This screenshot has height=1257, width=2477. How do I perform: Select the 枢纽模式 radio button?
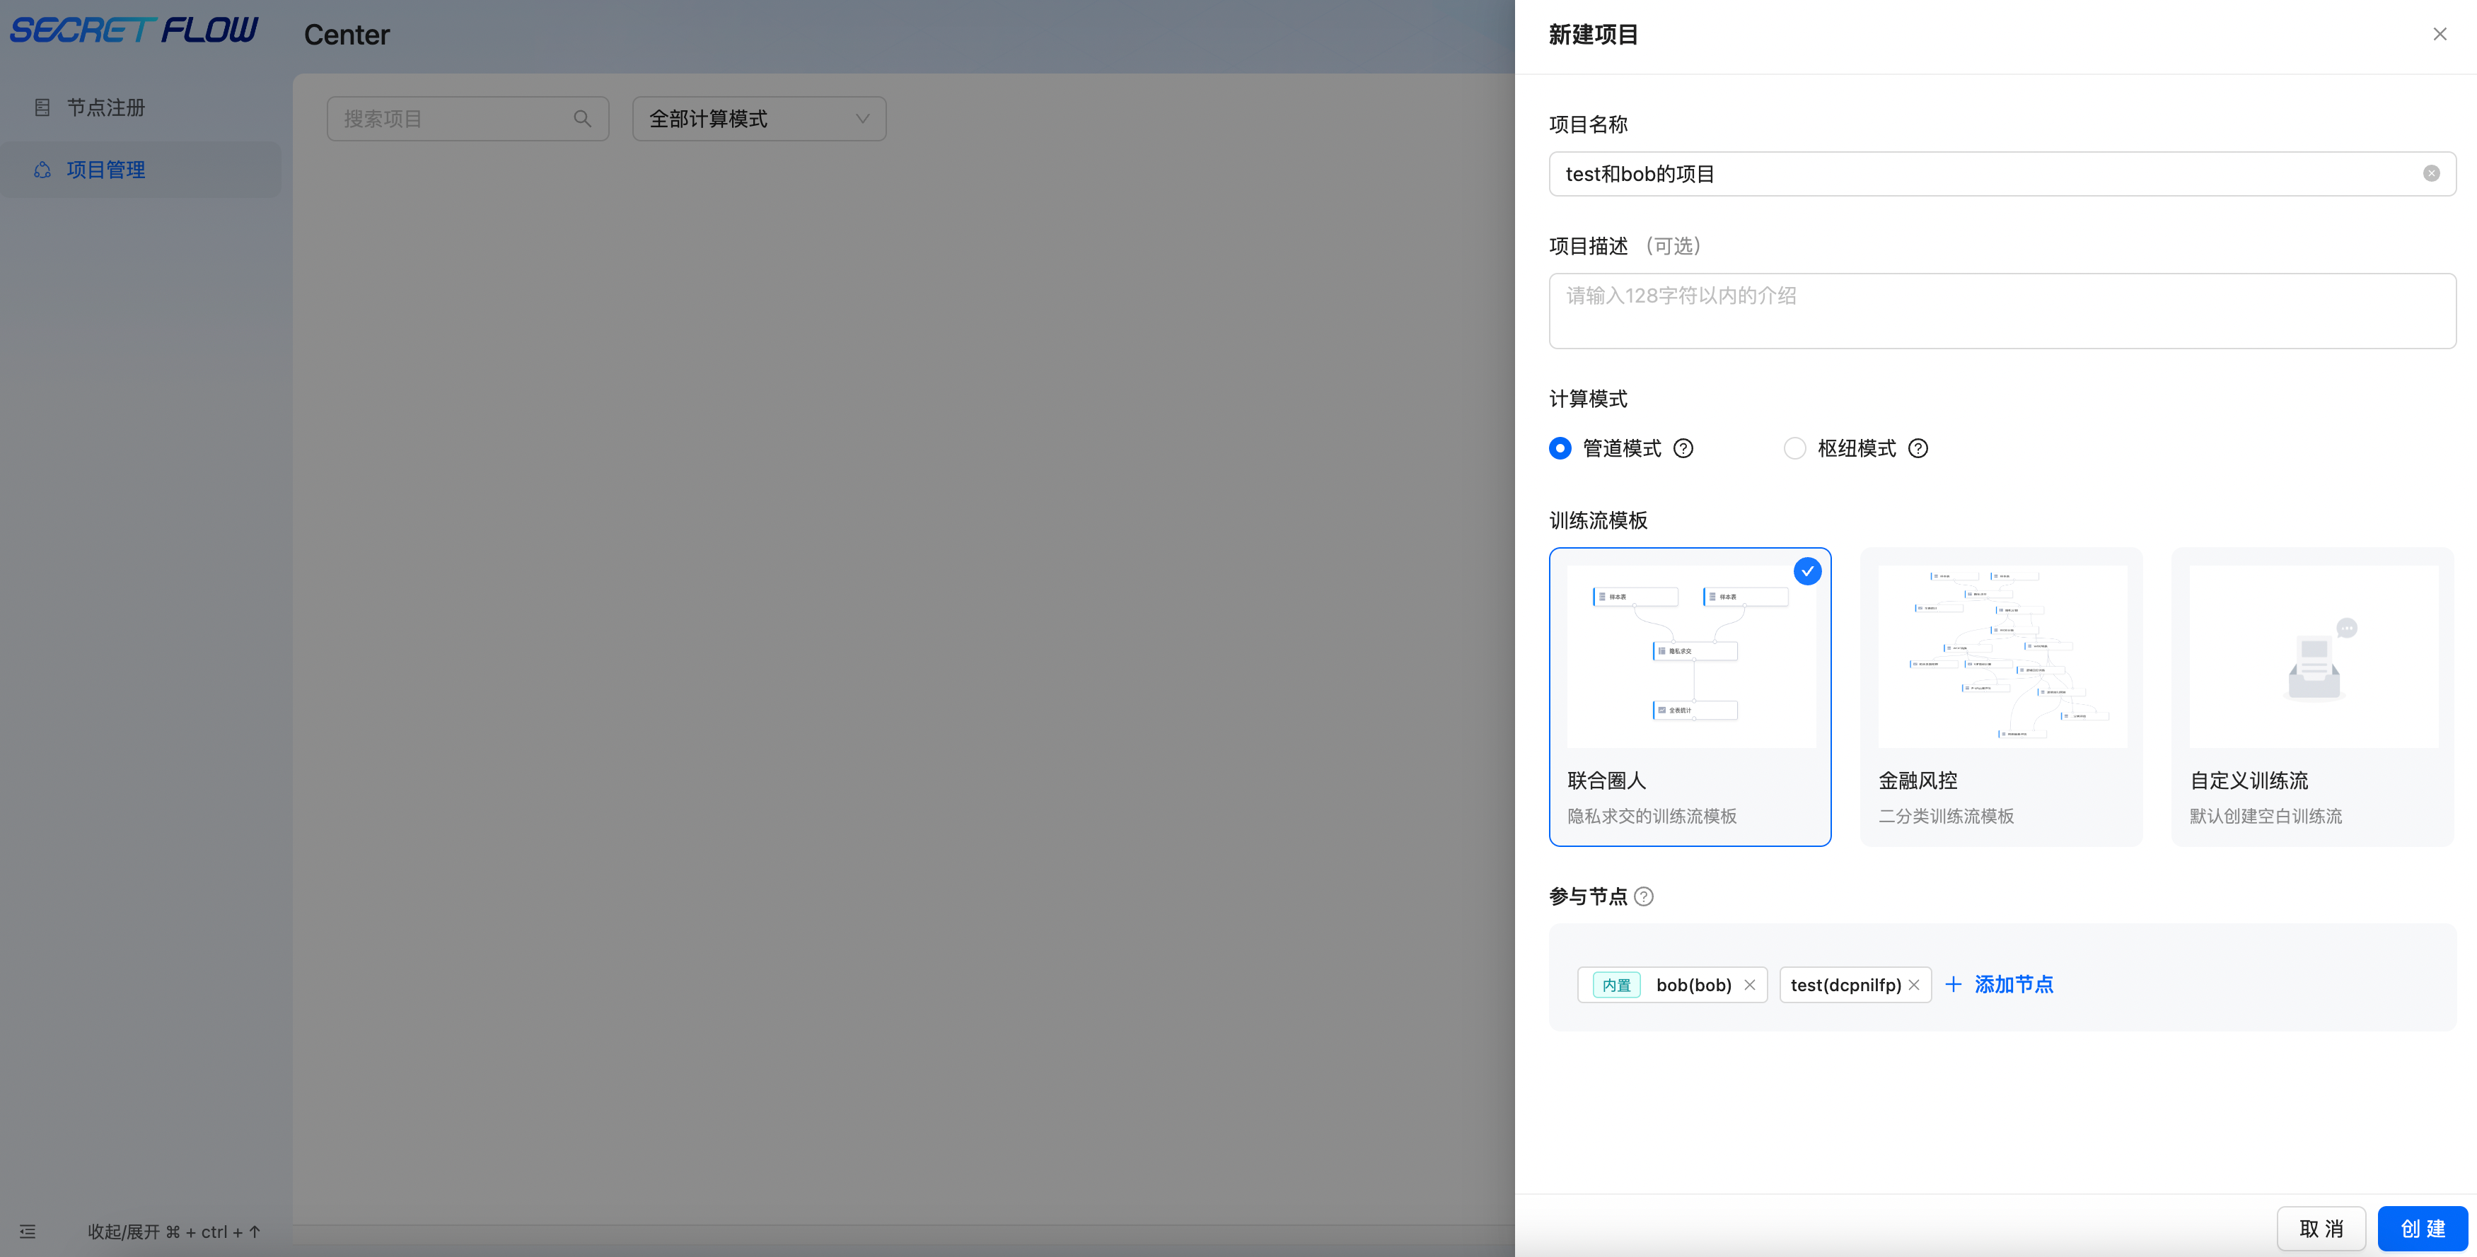click(1794, 449)
